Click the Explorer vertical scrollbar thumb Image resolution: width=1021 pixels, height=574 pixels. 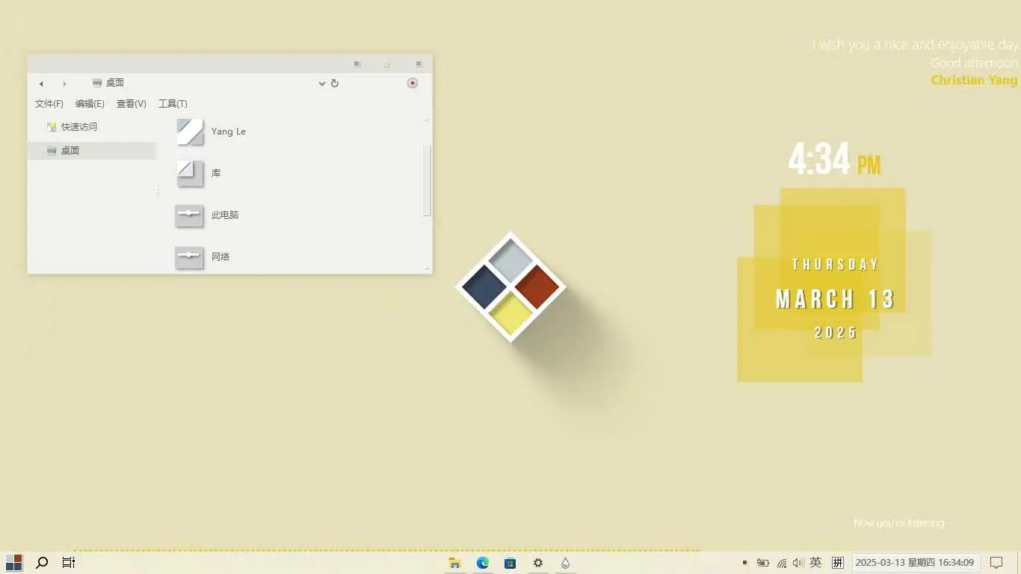[427, 180]
